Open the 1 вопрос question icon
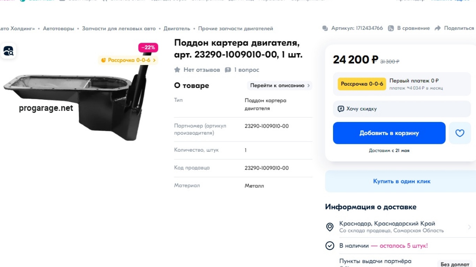 (228, 70)
